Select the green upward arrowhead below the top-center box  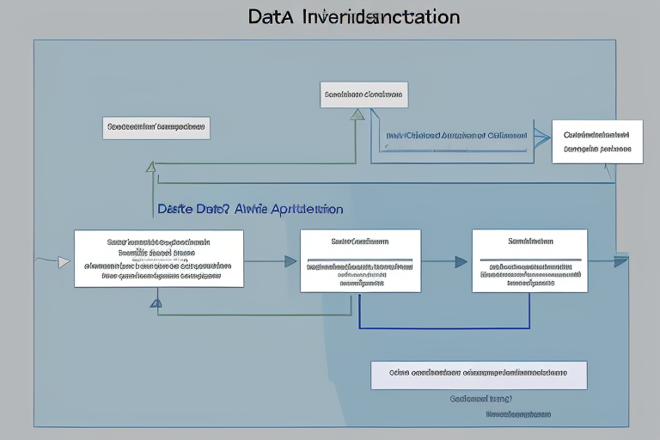coord(357,114)
